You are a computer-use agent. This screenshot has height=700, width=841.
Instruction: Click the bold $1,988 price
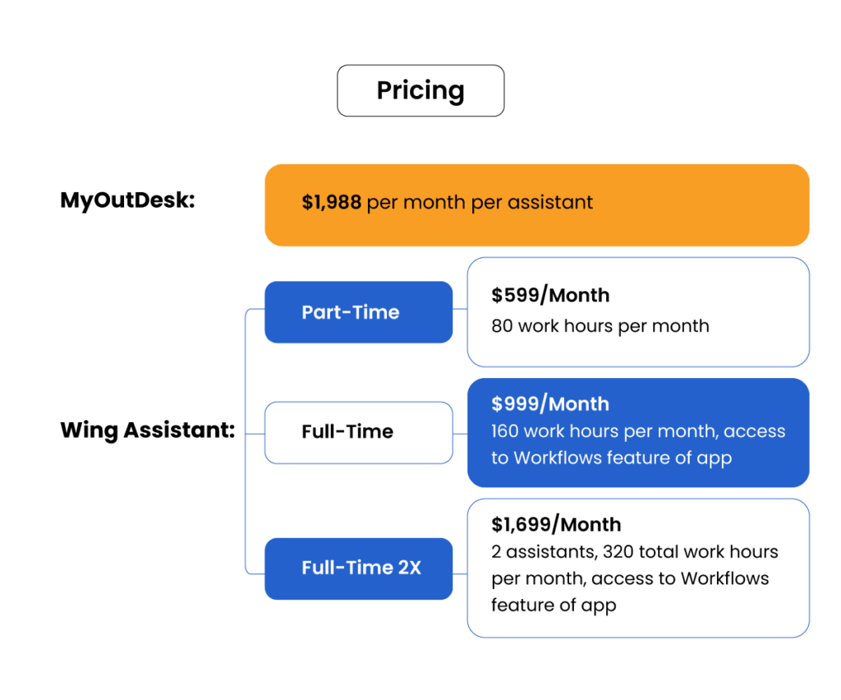click(x=332, y=202)
